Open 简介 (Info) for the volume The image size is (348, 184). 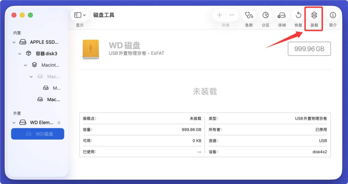[333, 15]
